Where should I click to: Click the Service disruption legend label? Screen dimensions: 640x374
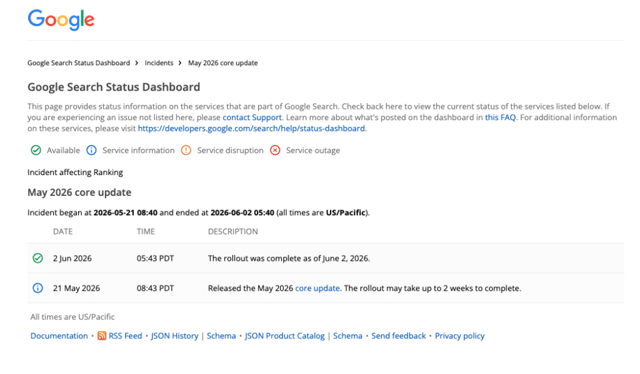click(230, 150)
